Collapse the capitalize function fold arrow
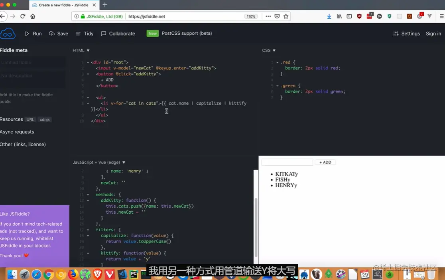Image resolution: width=445 pixels, height=280 pixels. (88, 236)
